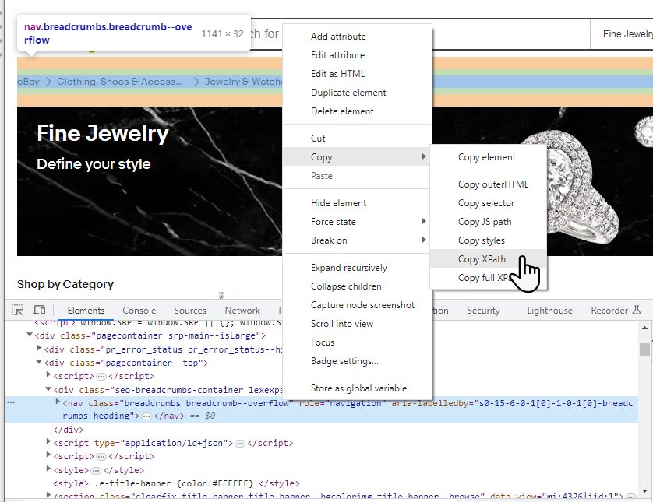Viewport: 653px width, 502px height.
Task: Choose Copy XPath from the submenu
Action: click(x=482, y=259)
